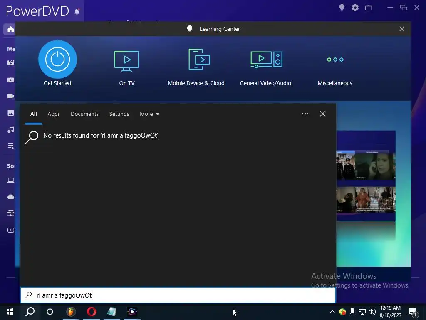Close the Learning Center panel
This screenshot has width=426, height=320.
[402, 29]
